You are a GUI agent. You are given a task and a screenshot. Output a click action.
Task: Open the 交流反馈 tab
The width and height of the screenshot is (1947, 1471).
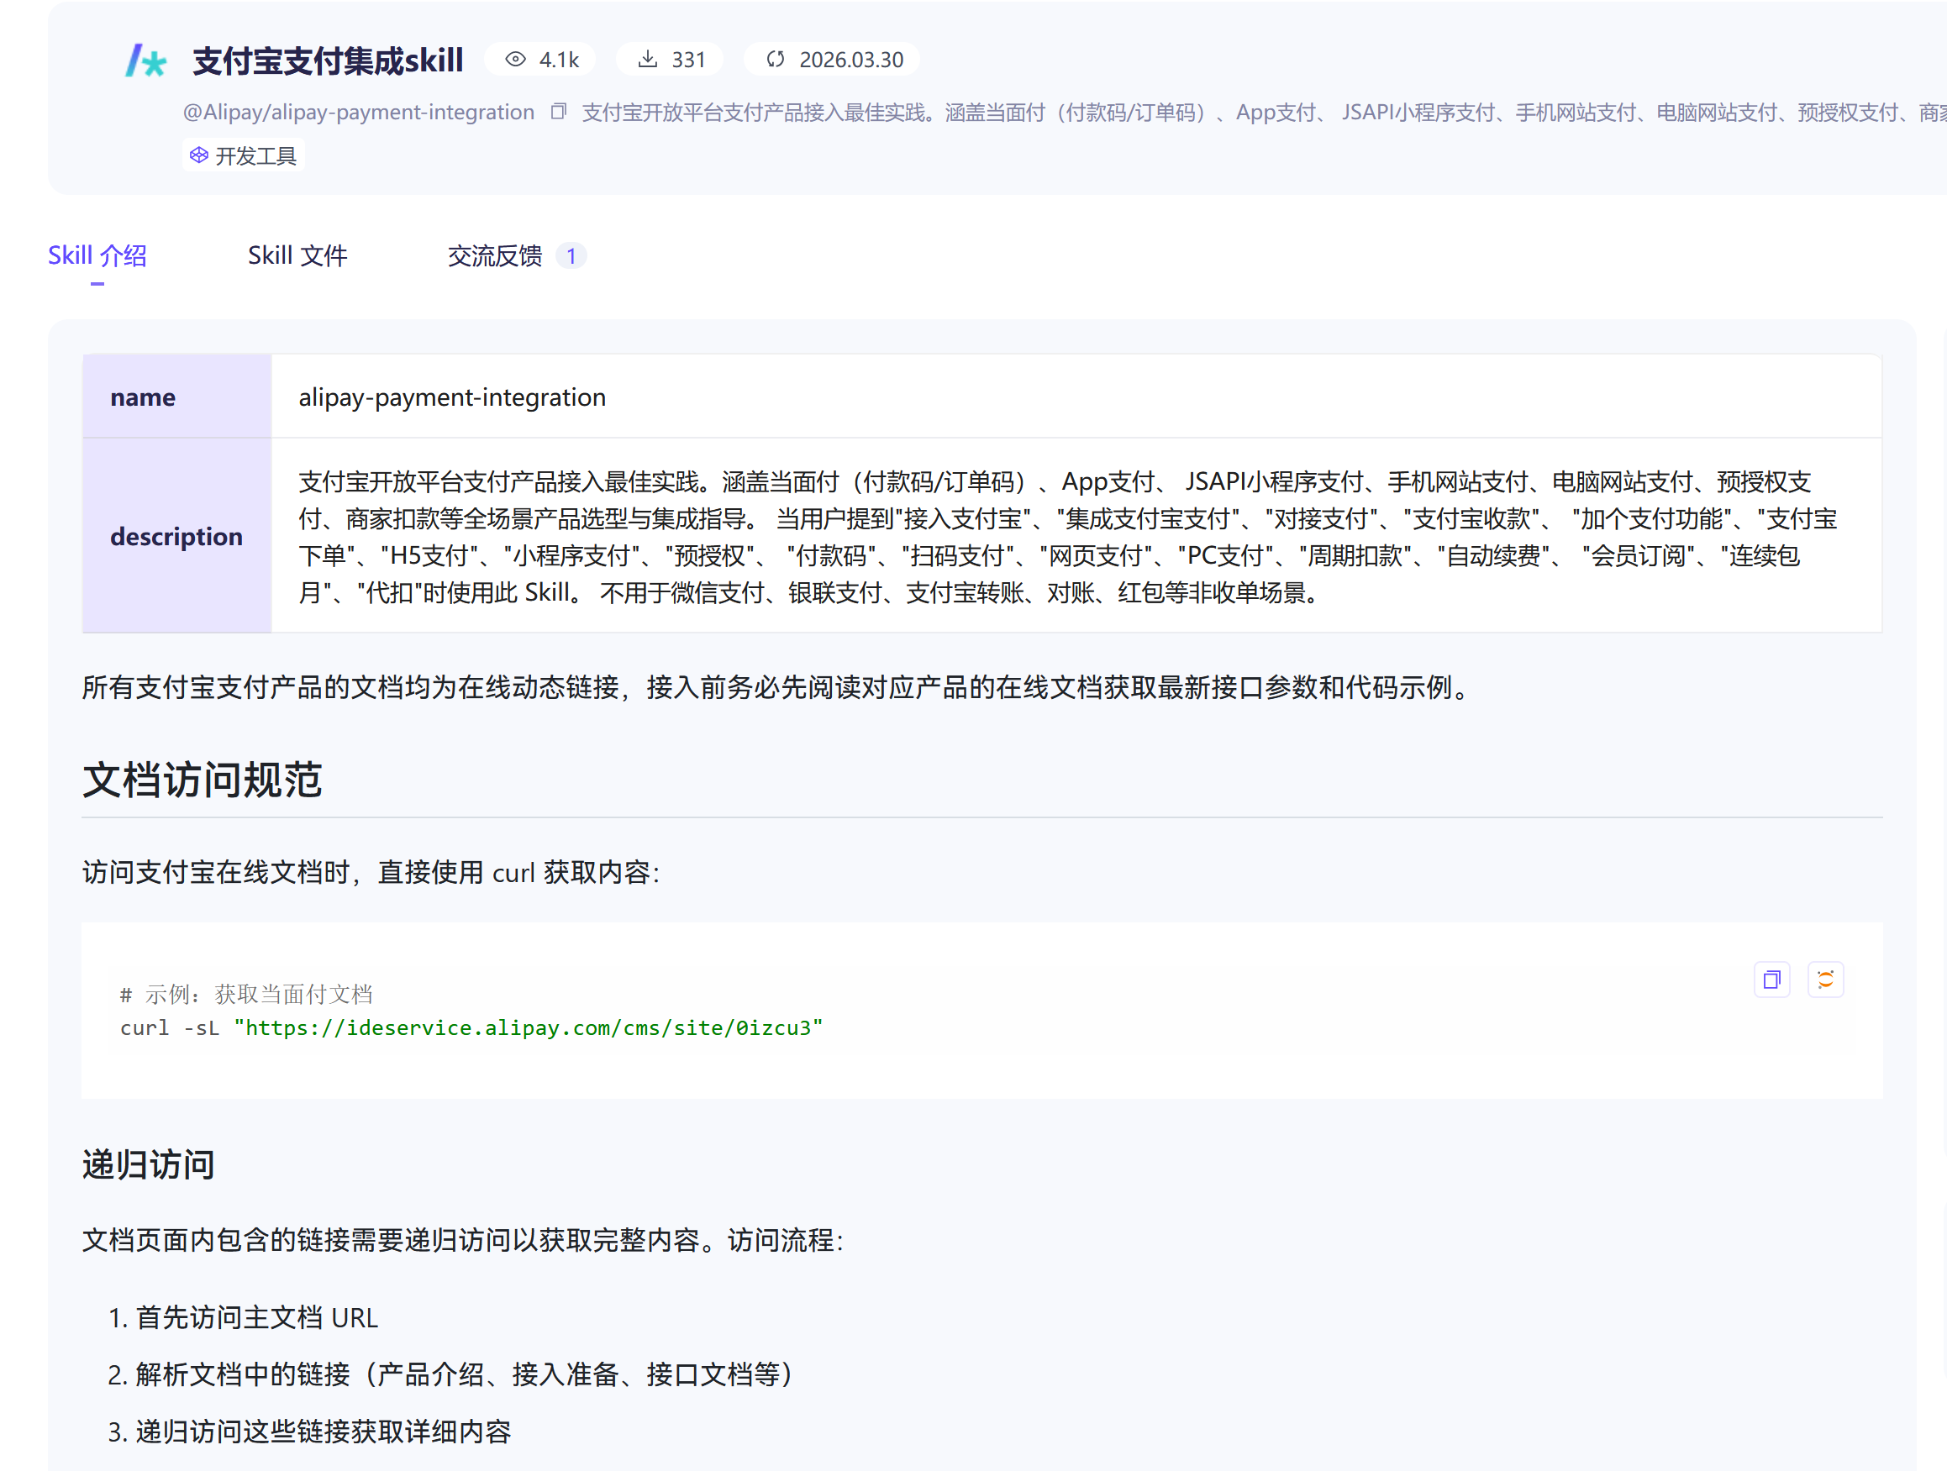pos(495,256)
